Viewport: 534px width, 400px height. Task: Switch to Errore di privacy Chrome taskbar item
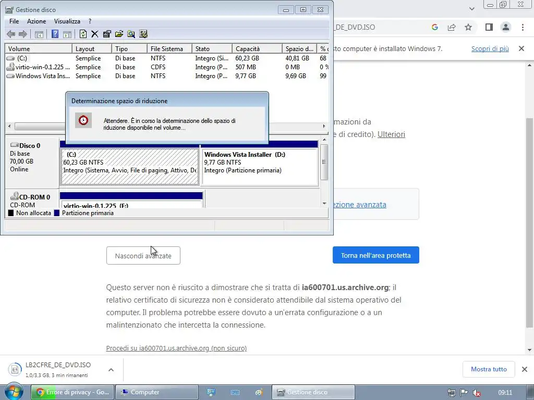[x=72, y=392]
